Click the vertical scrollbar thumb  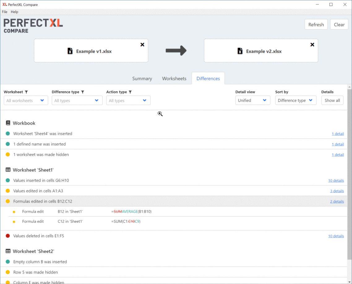click(349, 174)
